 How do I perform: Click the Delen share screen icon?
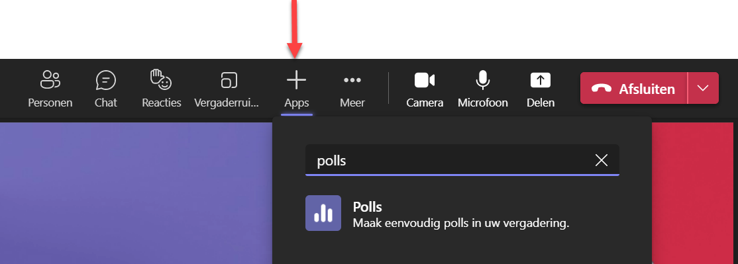pyautogui.click(x=541, y=80)
